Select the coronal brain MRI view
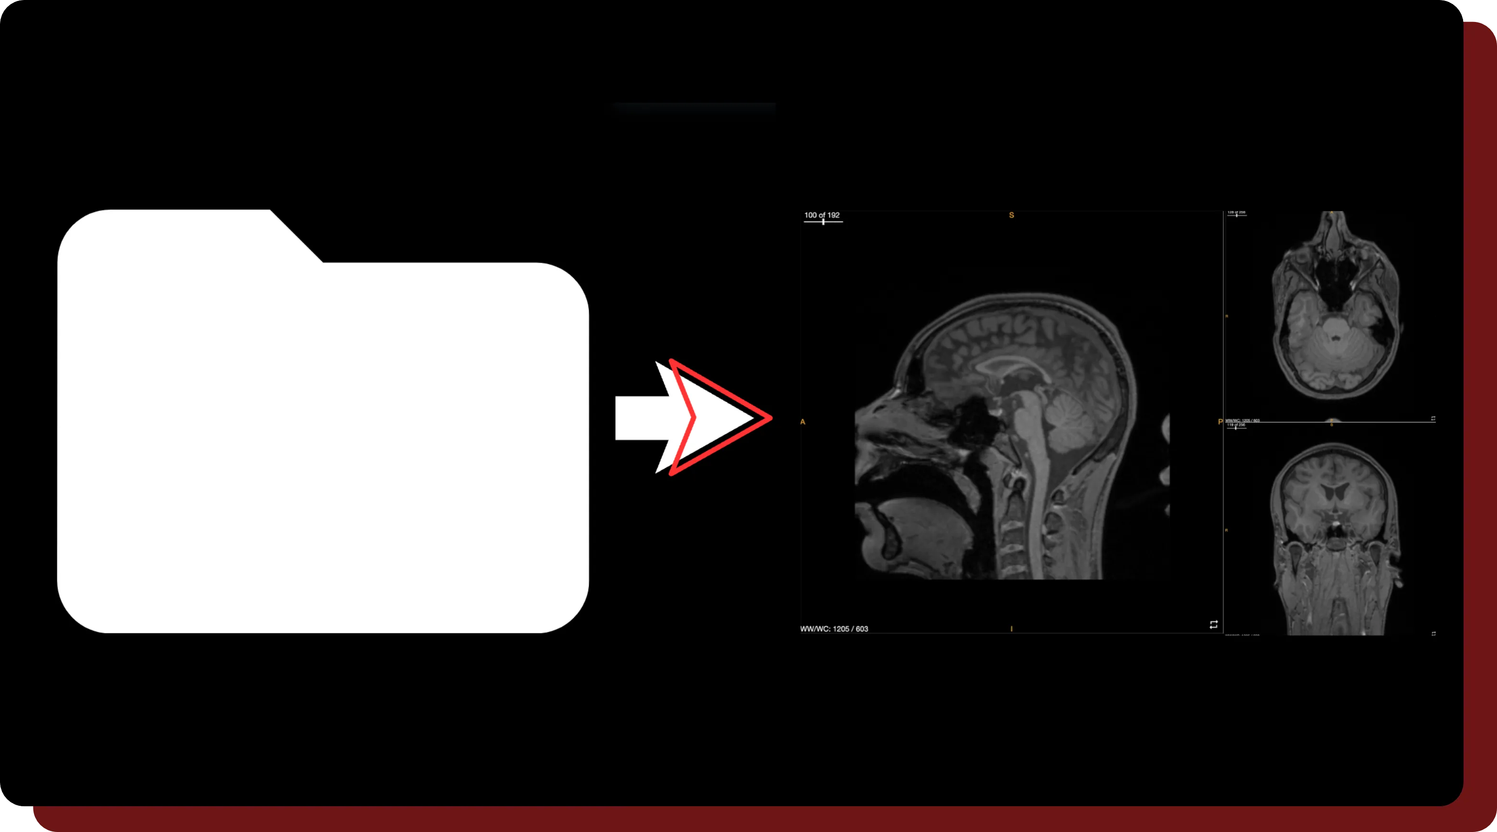 click(1334, 534)
